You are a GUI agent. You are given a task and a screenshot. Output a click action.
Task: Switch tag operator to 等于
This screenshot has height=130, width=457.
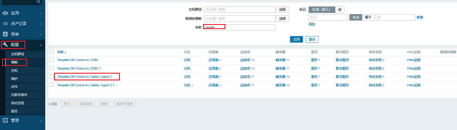coord(368,17)
